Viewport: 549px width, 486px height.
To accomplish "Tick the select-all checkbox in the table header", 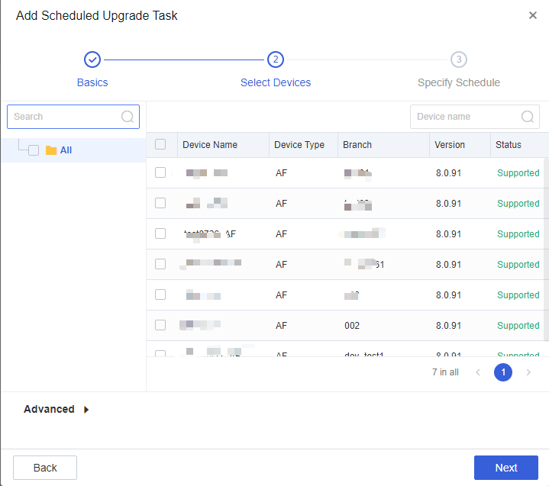I will tap(160, 144).
